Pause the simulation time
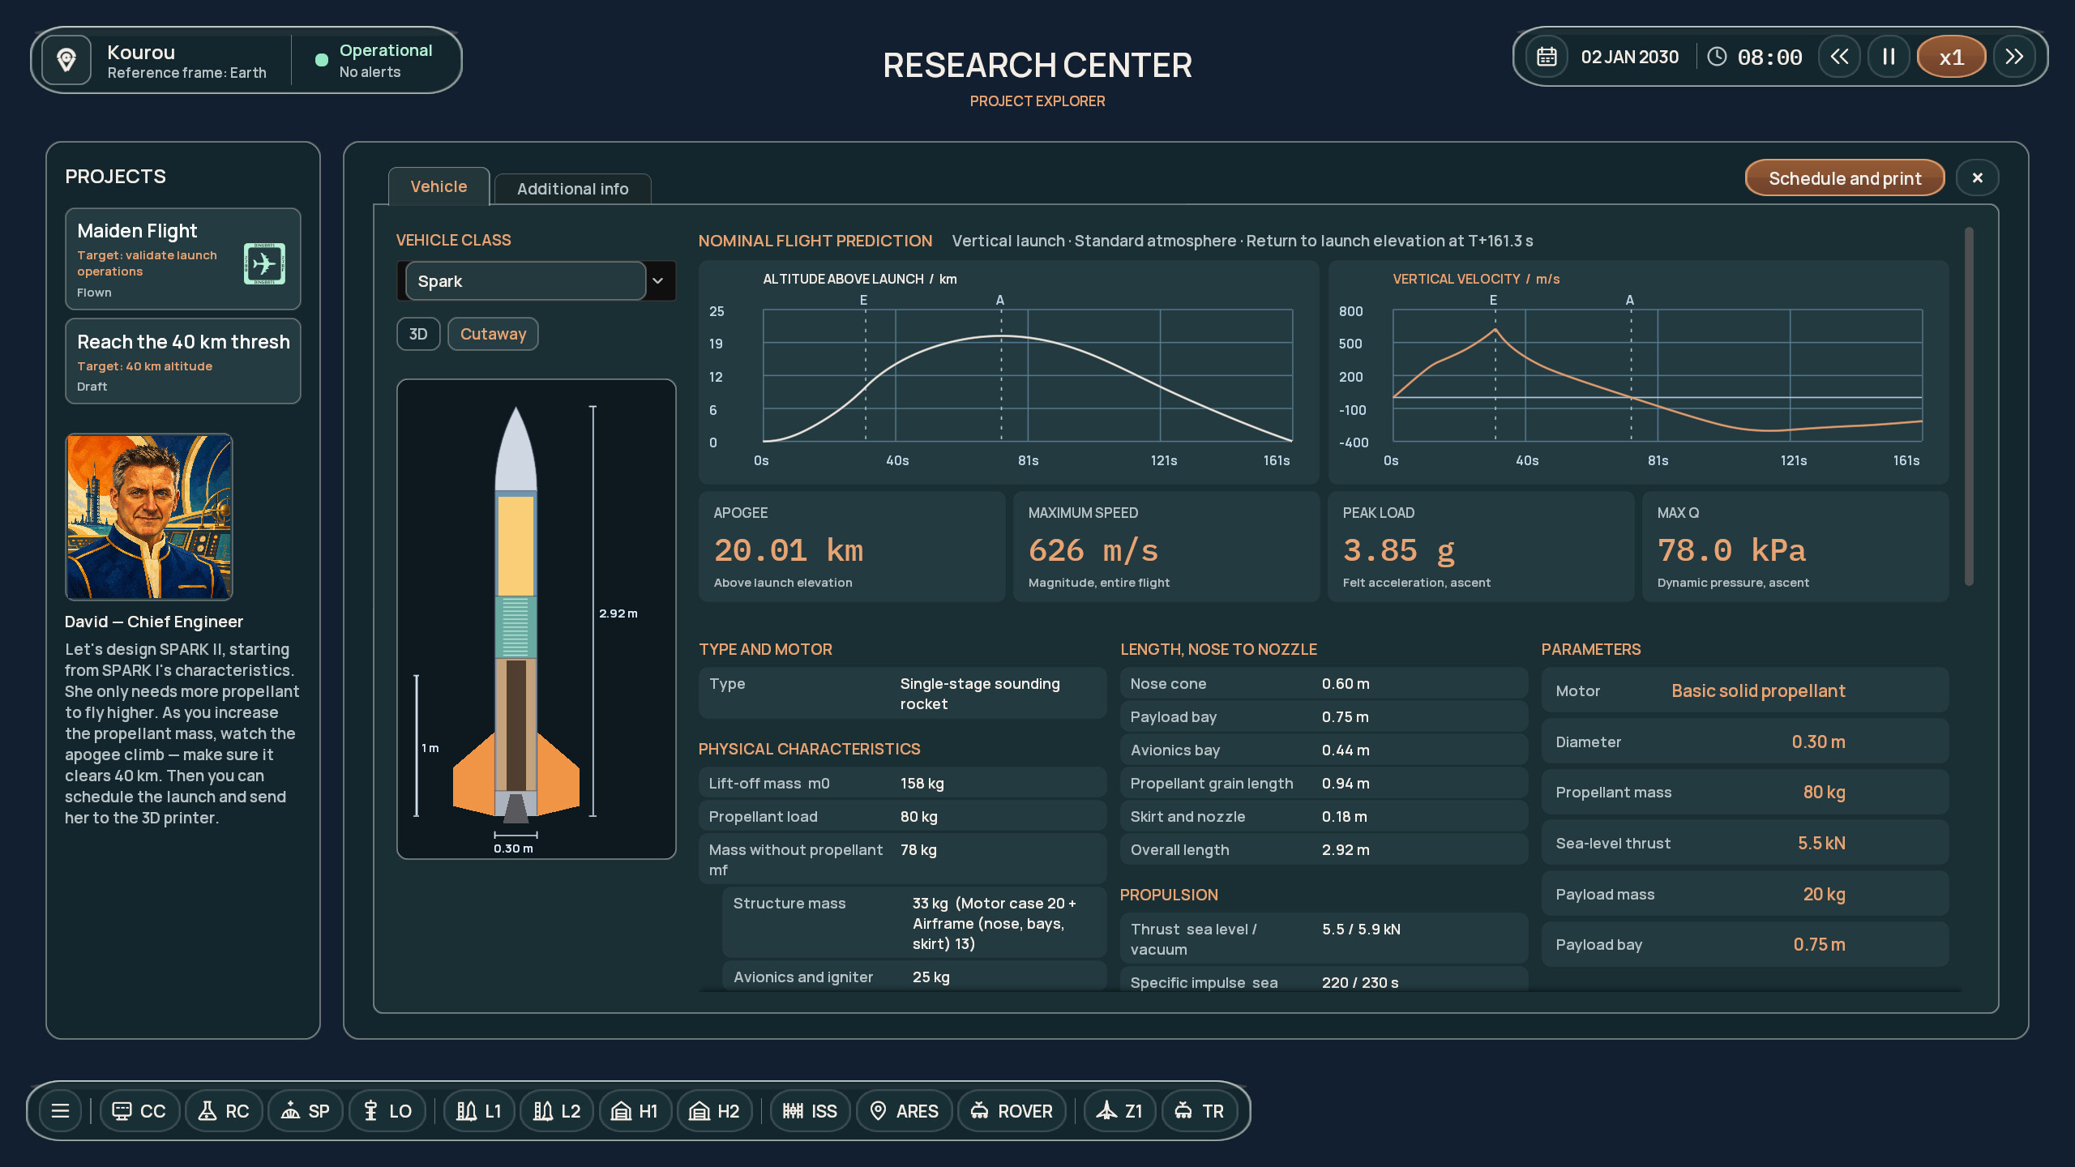2075x1167 pixels. [x=1889, y=57]
